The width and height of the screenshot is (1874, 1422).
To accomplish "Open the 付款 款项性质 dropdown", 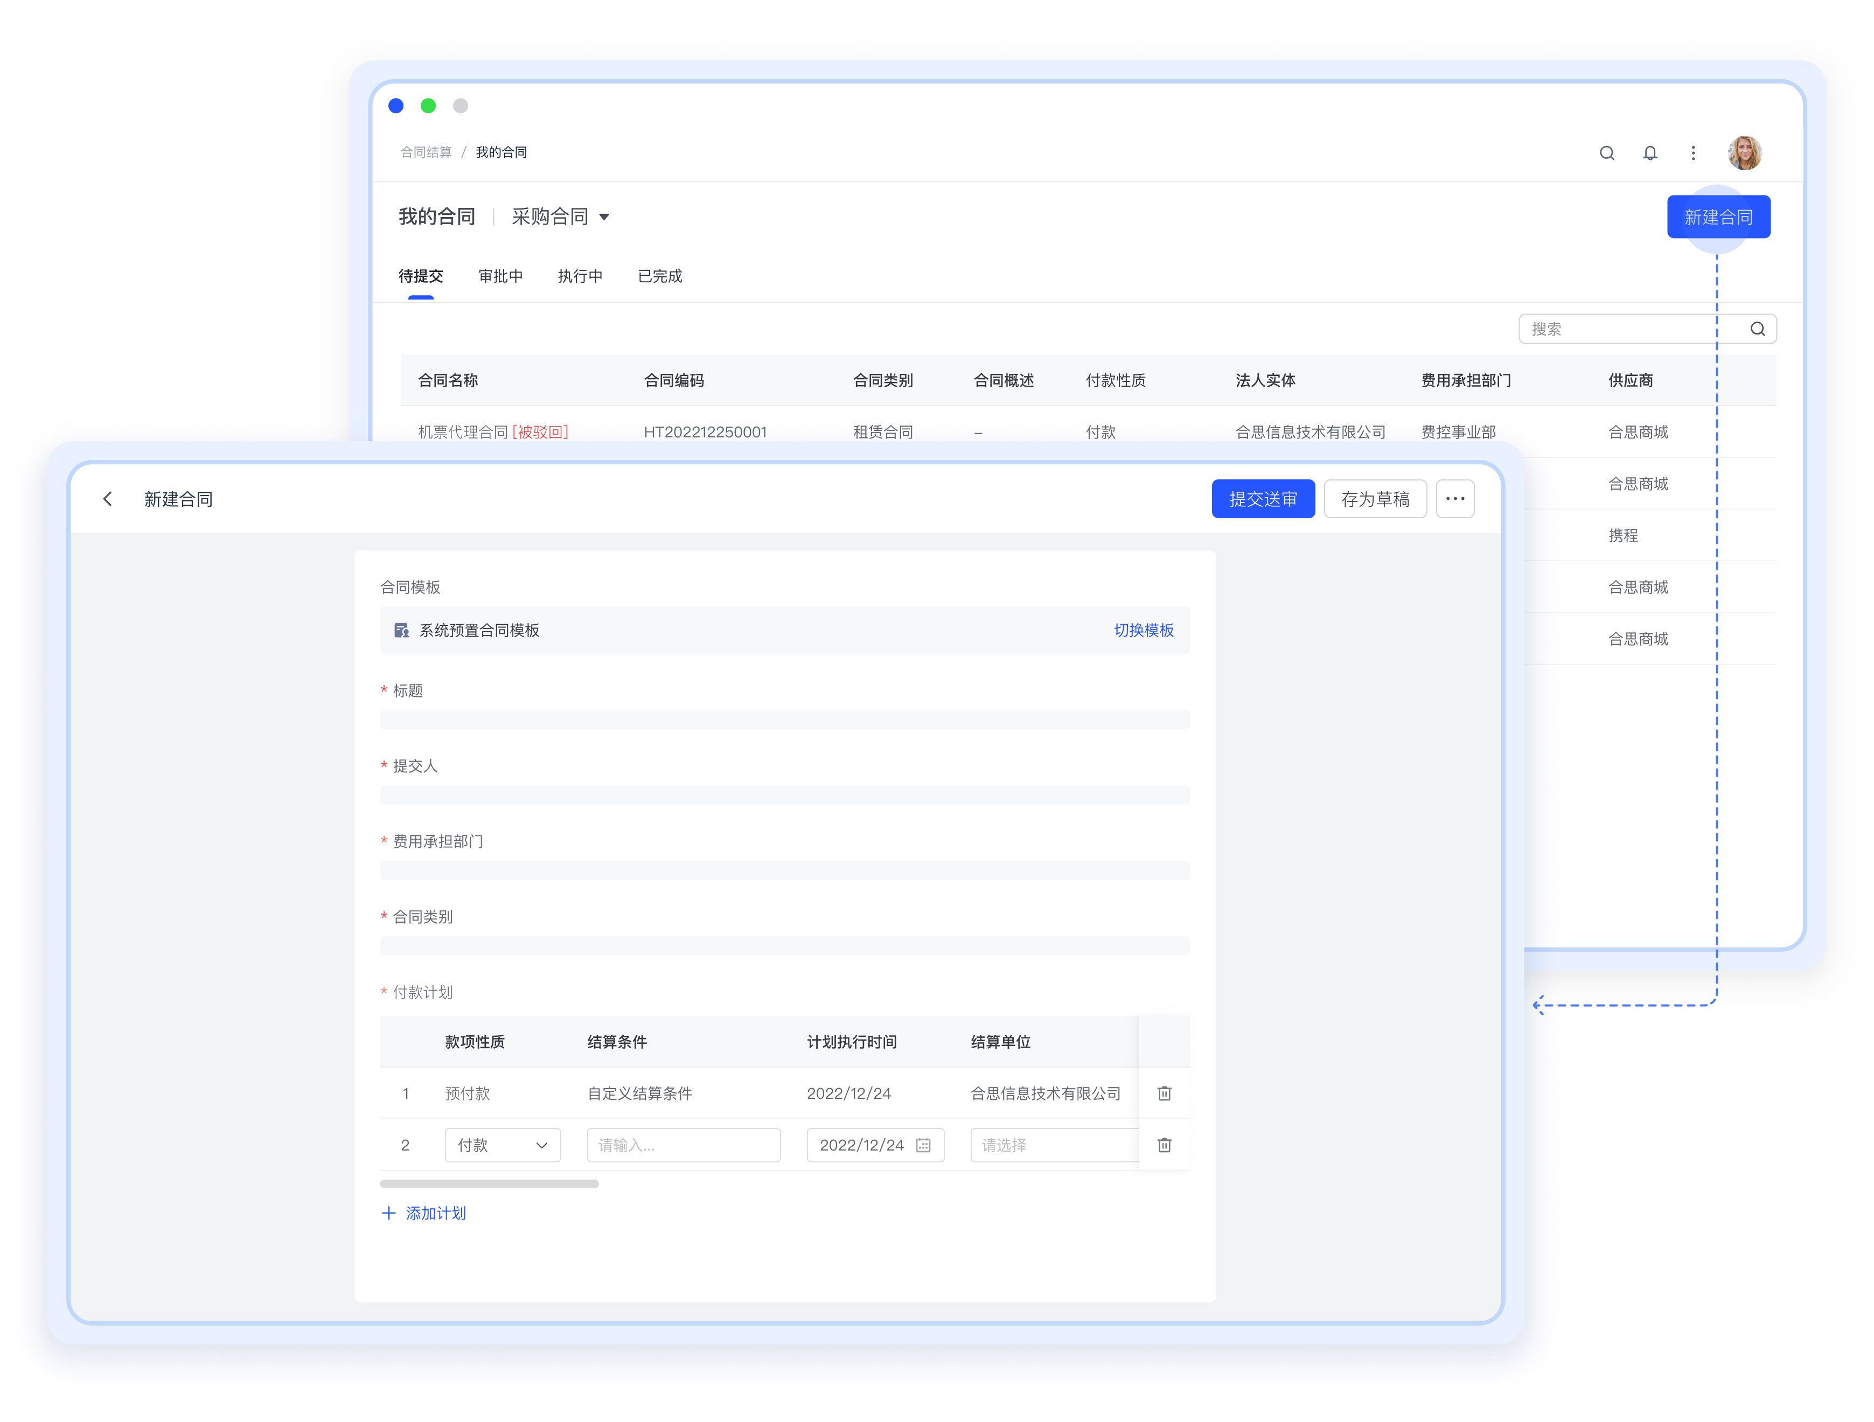I will [503, 1145].
